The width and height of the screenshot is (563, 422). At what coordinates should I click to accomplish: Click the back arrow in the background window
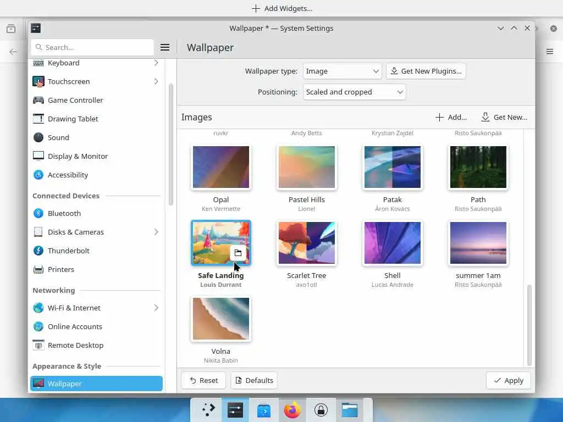click(13, 52)
